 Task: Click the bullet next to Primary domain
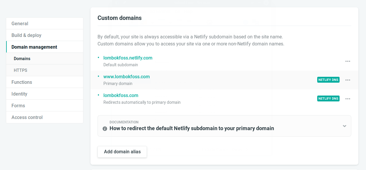point(98,76)
